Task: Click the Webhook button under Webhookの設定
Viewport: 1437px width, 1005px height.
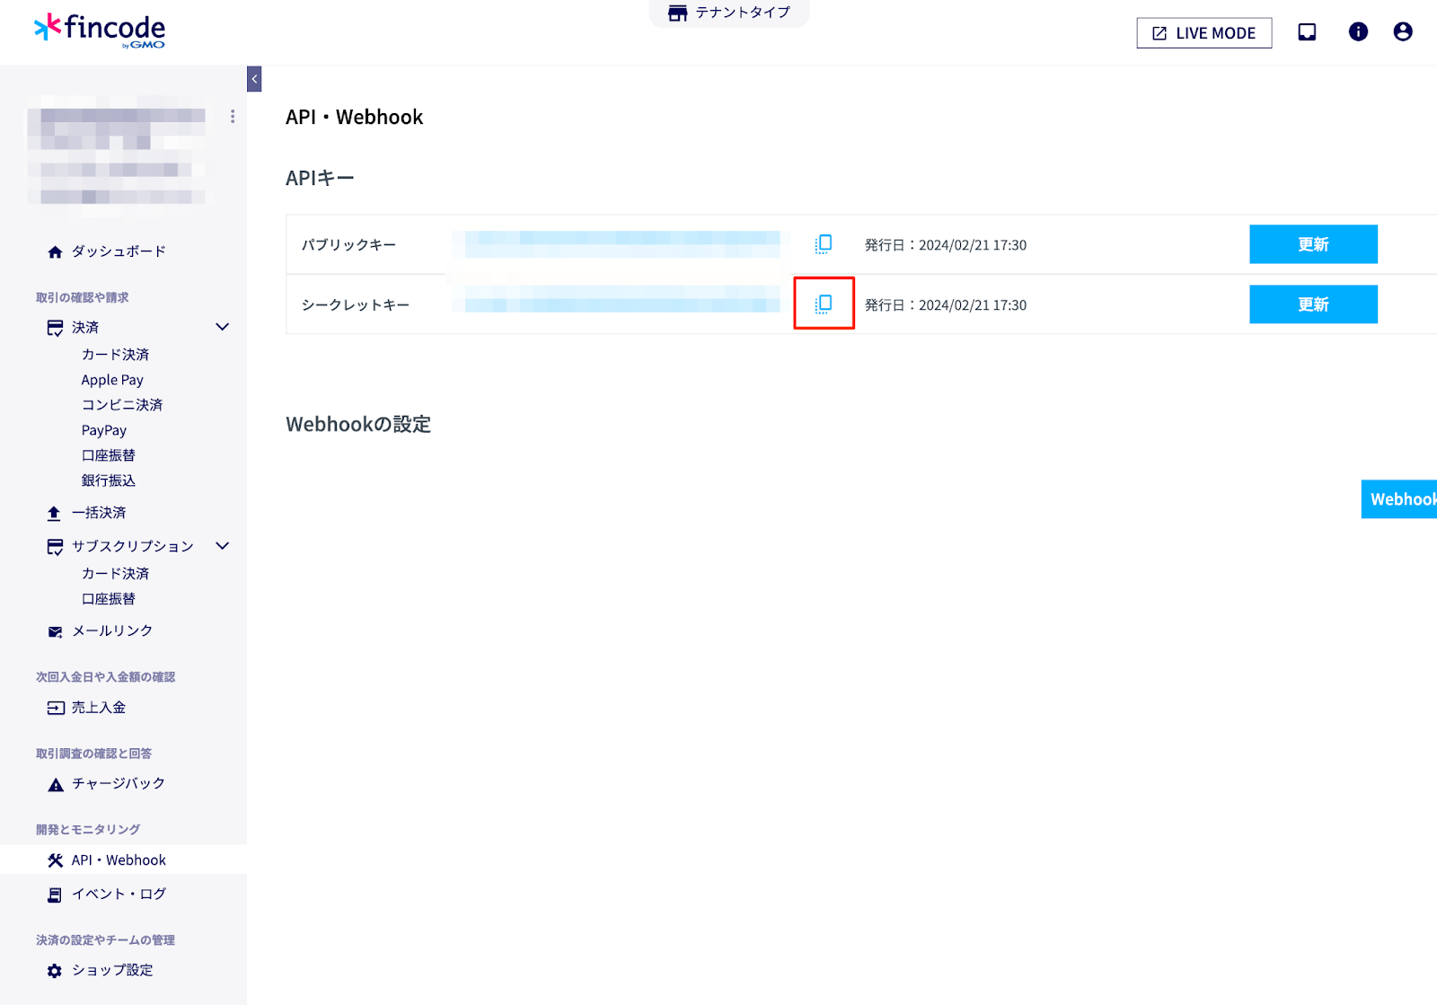Action: point(1399,499)
